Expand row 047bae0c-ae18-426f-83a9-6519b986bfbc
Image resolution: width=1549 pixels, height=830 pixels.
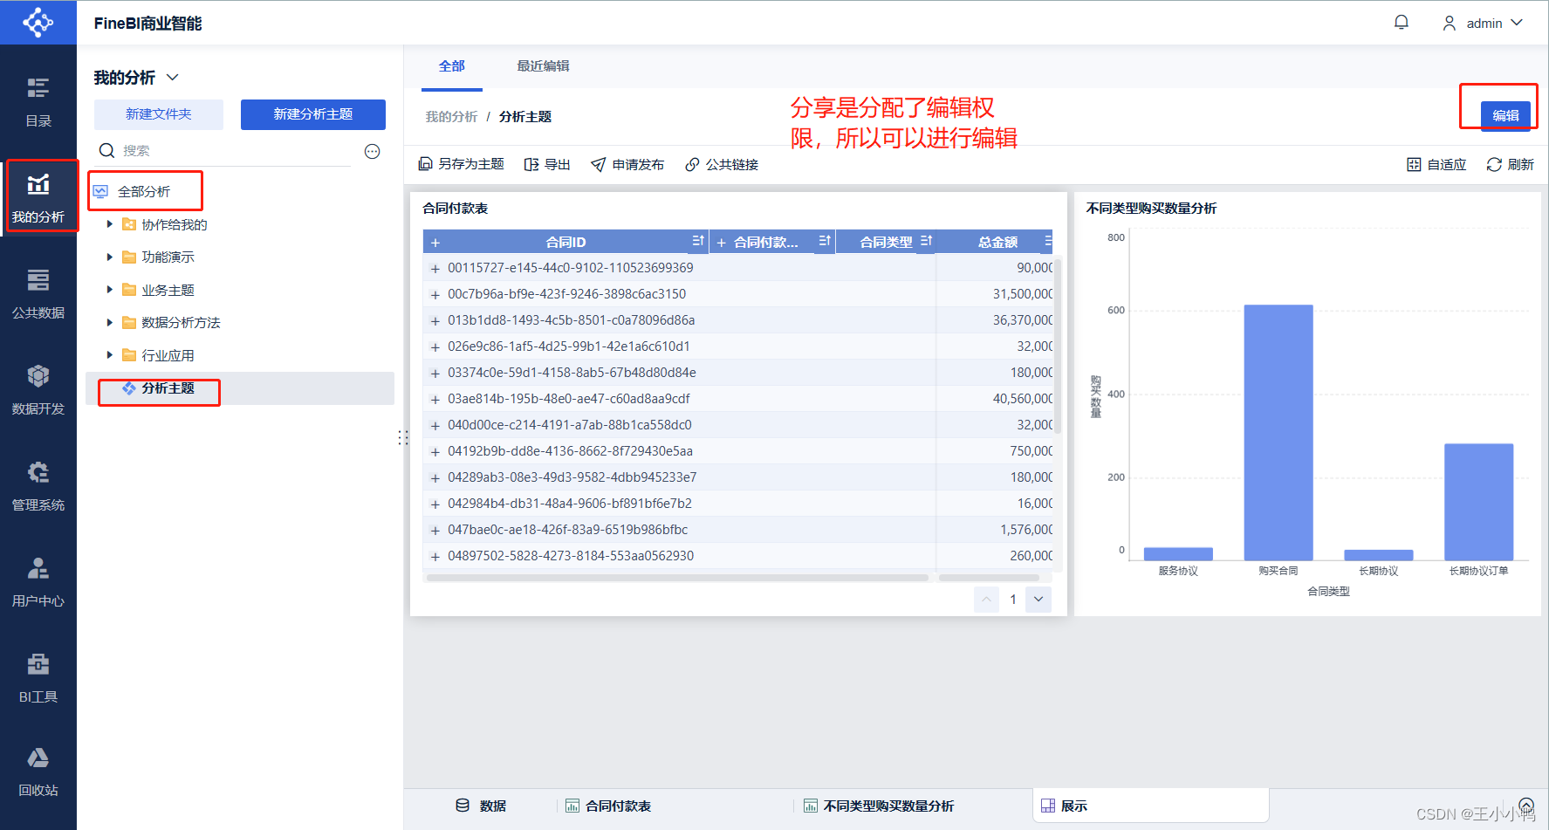[435, 531]
